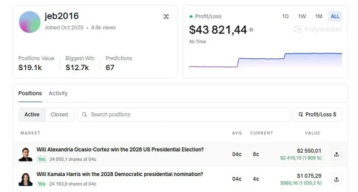Open the Positions tab
Viewport: 358px width, 192px height.
point(30,93)
